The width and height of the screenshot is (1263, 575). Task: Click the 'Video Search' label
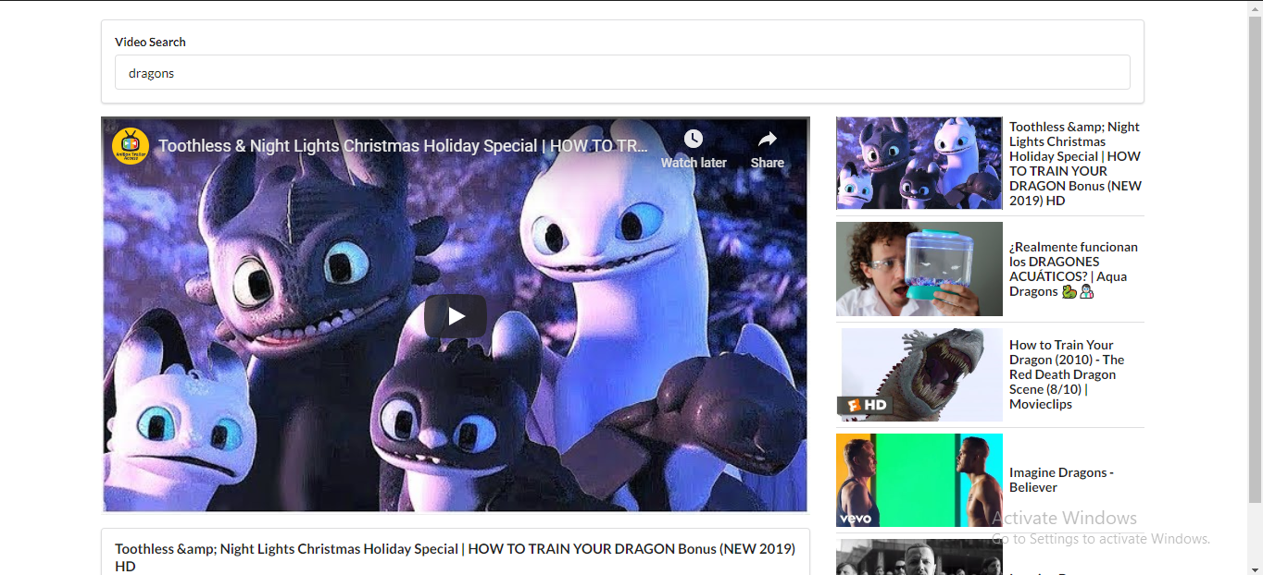(150, 42)
